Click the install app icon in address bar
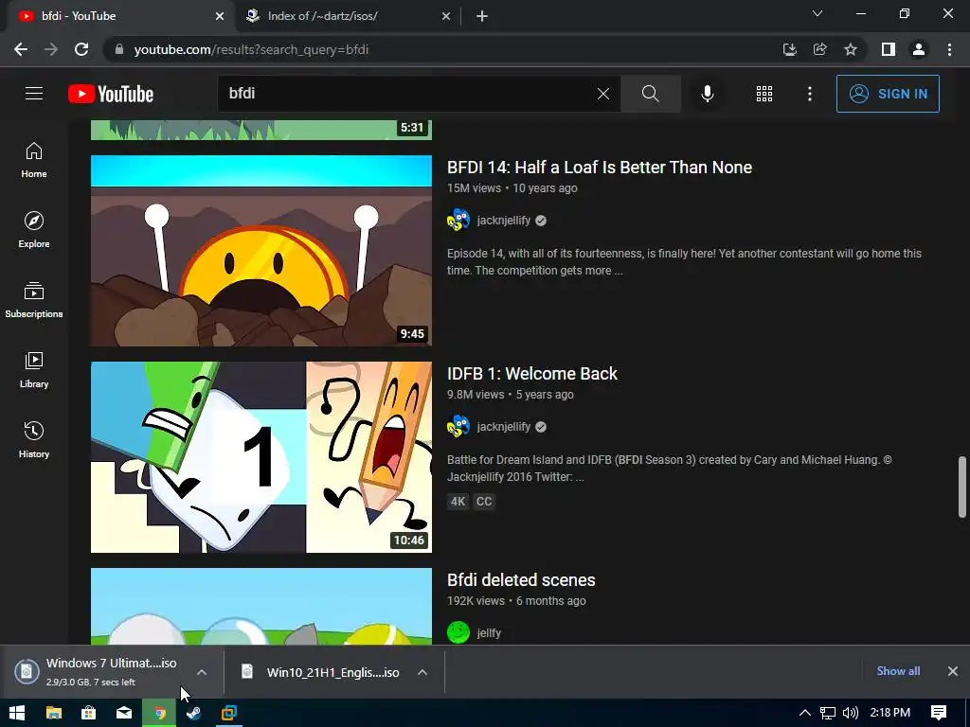The height and width of the screenshot is (727, 970). (x=789, y=49)
